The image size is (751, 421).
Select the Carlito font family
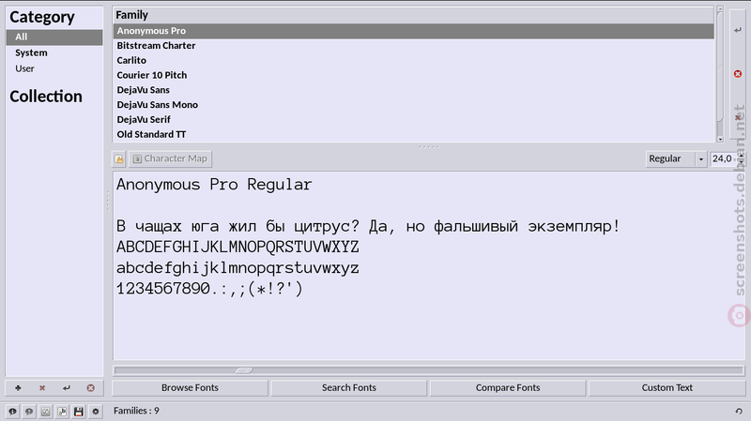[x=413, y=60]
